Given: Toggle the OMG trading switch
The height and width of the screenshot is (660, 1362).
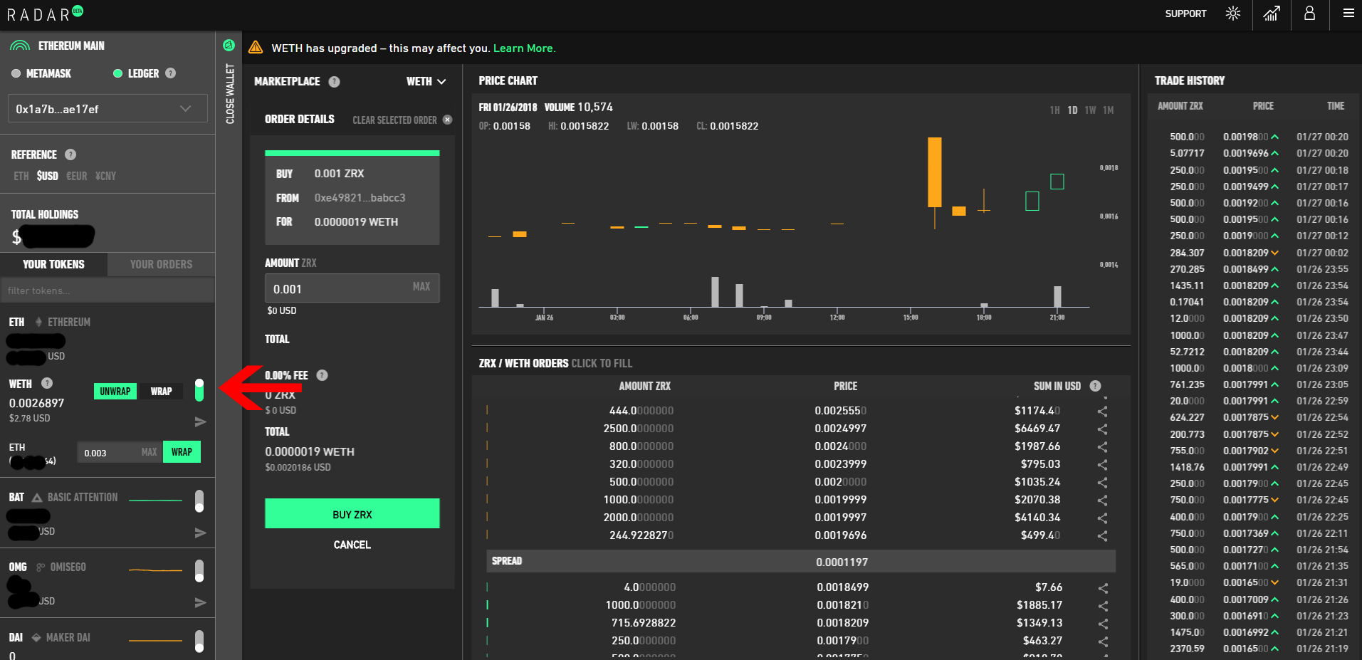Looking at the screenshot, I should 199,571.
